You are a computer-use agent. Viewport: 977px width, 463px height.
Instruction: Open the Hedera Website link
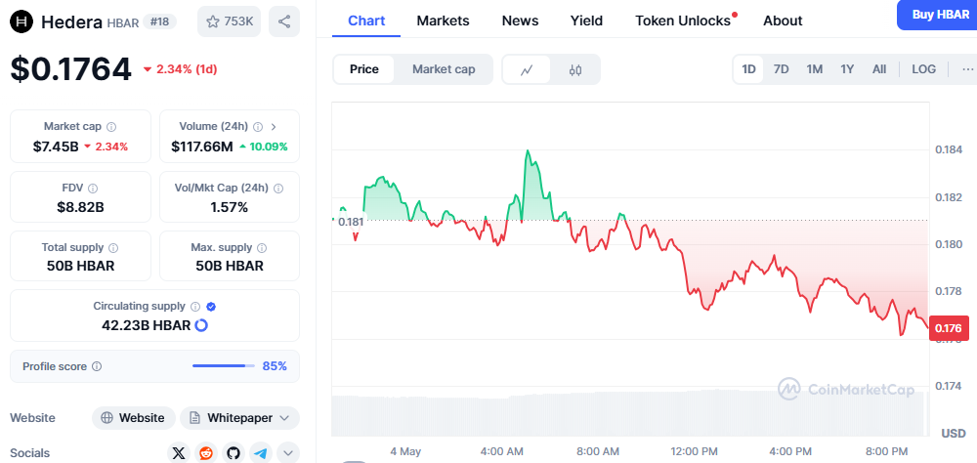134,418
